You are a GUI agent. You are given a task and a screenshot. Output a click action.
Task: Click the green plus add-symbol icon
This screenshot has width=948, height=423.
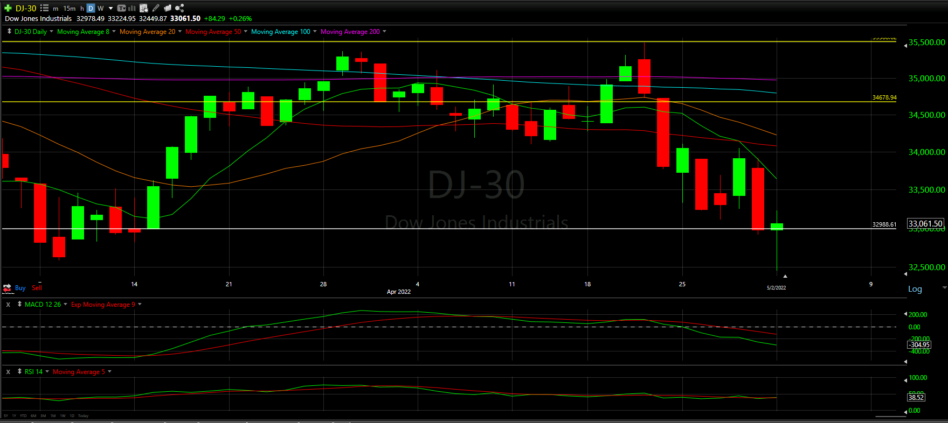pyautogui.click(x=8, y=8)
